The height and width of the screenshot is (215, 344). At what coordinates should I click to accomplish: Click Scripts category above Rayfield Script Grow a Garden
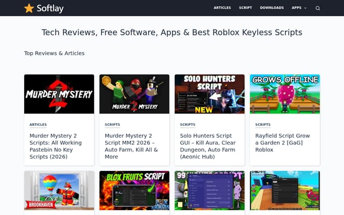click(x=263, y=125)
